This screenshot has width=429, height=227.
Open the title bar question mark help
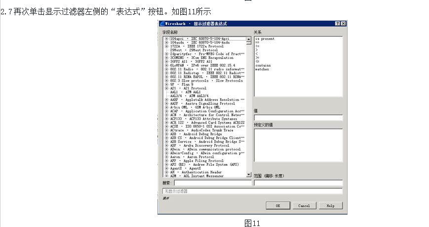click(x=338, y=24)
